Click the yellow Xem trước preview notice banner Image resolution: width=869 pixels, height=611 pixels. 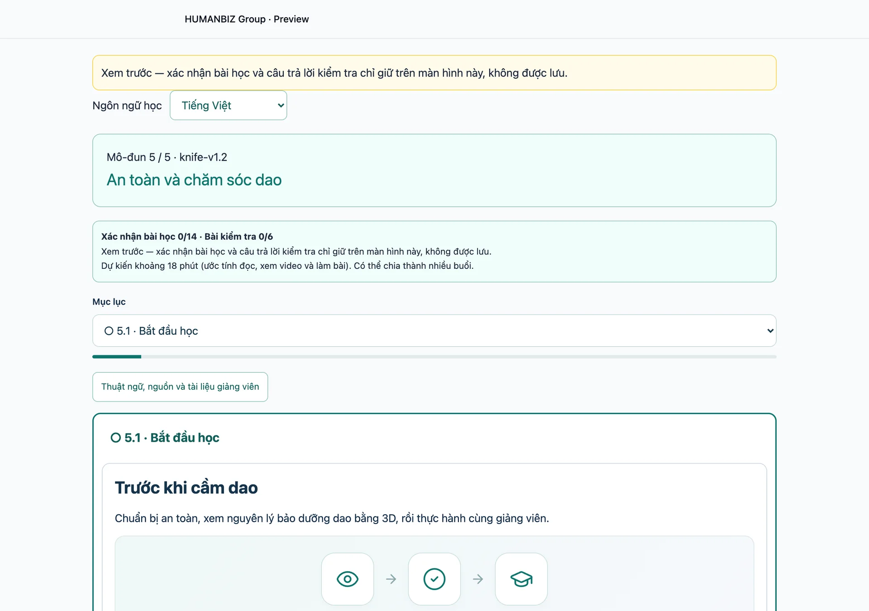[x=434, y=73]
